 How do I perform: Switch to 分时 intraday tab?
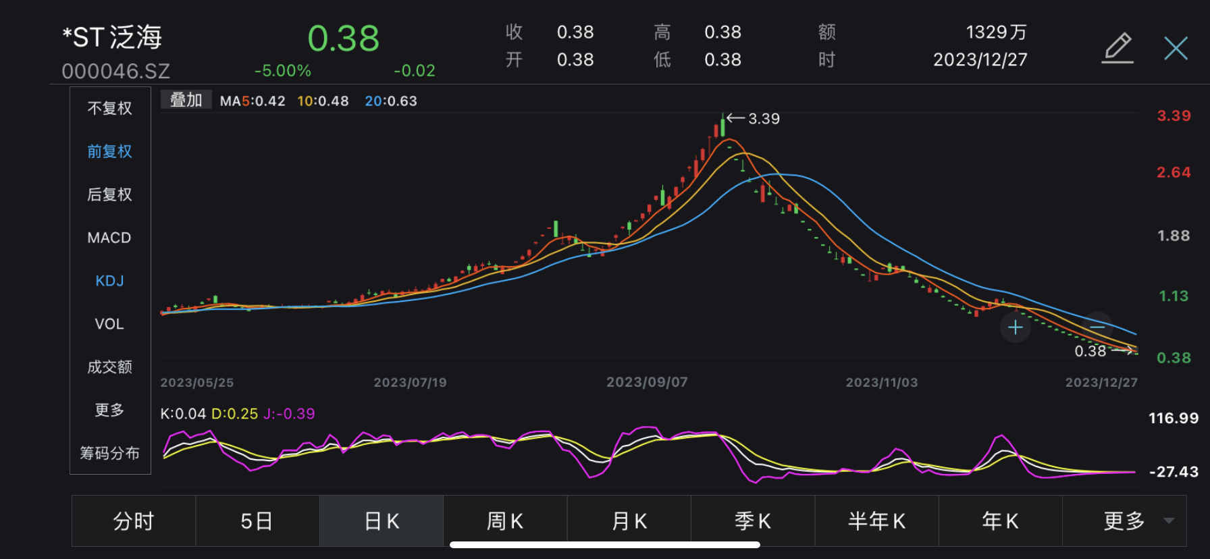pyautogui.click(x=134, y=521)
